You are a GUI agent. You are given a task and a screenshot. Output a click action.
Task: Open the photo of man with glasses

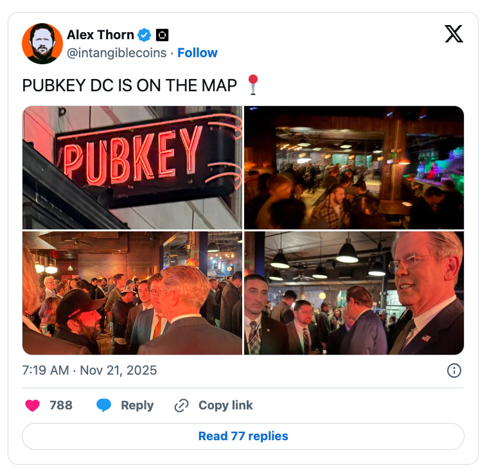tap(354, 293)
